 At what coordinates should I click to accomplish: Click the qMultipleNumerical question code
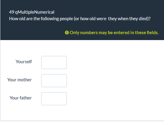(35, 12)
